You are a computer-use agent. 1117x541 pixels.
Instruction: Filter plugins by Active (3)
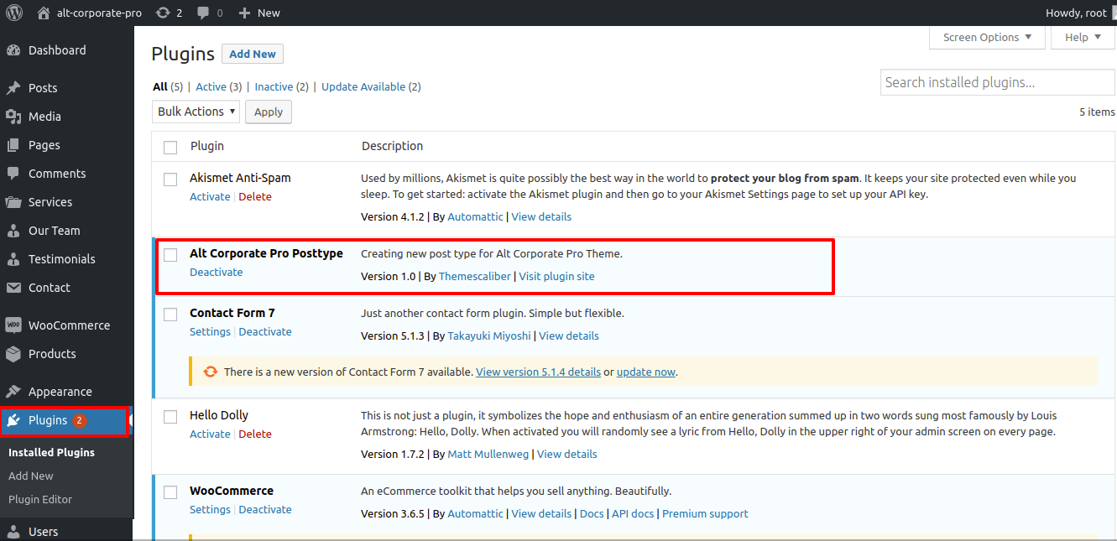click(219, 86)
